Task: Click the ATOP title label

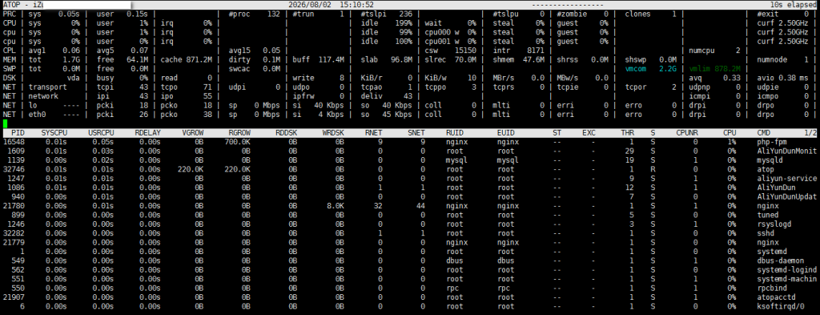Action: pos(11,4)
